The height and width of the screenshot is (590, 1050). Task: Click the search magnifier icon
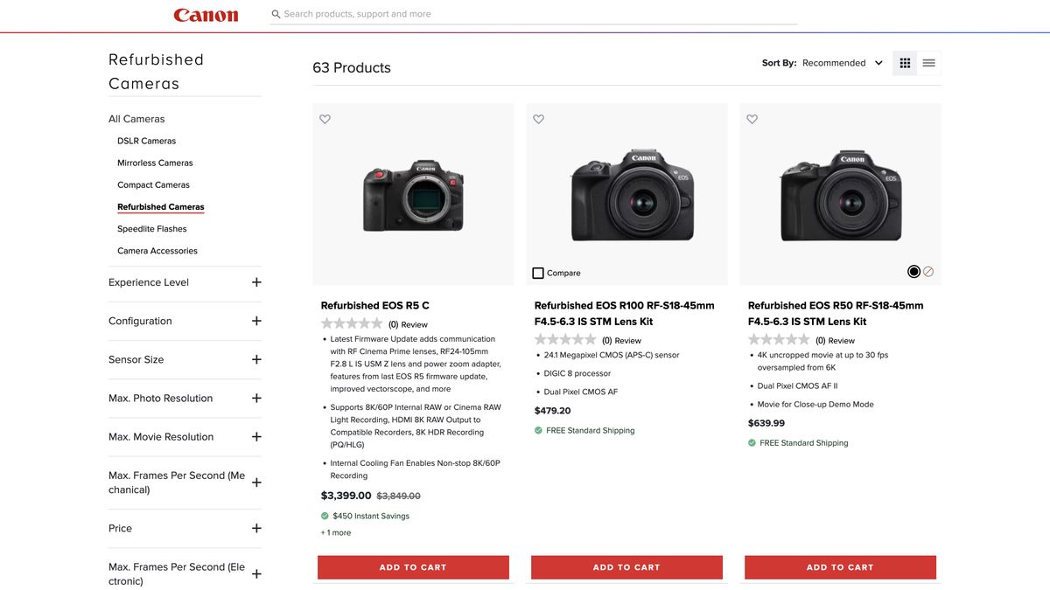point(274,13)
